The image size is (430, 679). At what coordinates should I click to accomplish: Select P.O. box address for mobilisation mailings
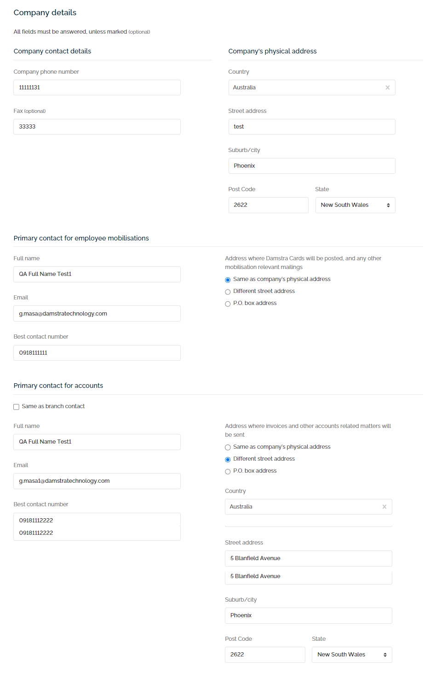228,304
